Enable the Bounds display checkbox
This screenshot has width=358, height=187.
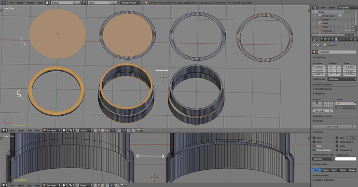click(337, 138)
